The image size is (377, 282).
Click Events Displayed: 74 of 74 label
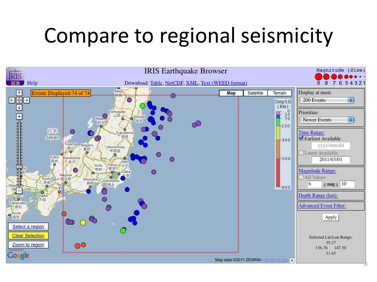pos(61,93)
